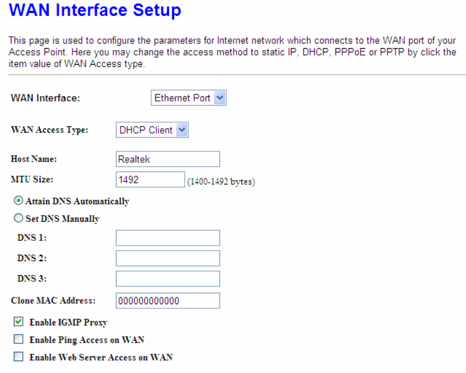466x373 pixels.
Task: Click the Attain DNS Automatically label text
Action: click(77, 202)
